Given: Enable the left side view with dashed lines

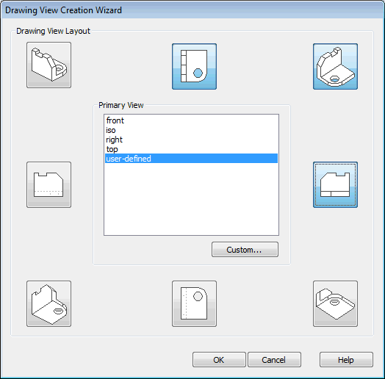Looking at the screenshot, I should click(x=49, y=184).
